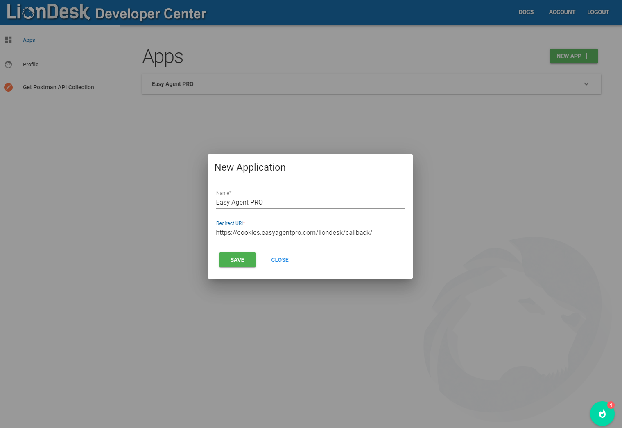Image resolution: width=622 pixels, height=428 pixels.
Task: Click the New App button
Action: pyautogui.click(x=574, y=56)
